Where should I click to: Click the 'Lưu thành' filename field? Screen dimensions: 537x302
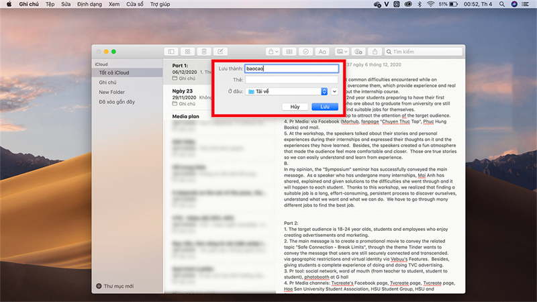pos(291,68)
